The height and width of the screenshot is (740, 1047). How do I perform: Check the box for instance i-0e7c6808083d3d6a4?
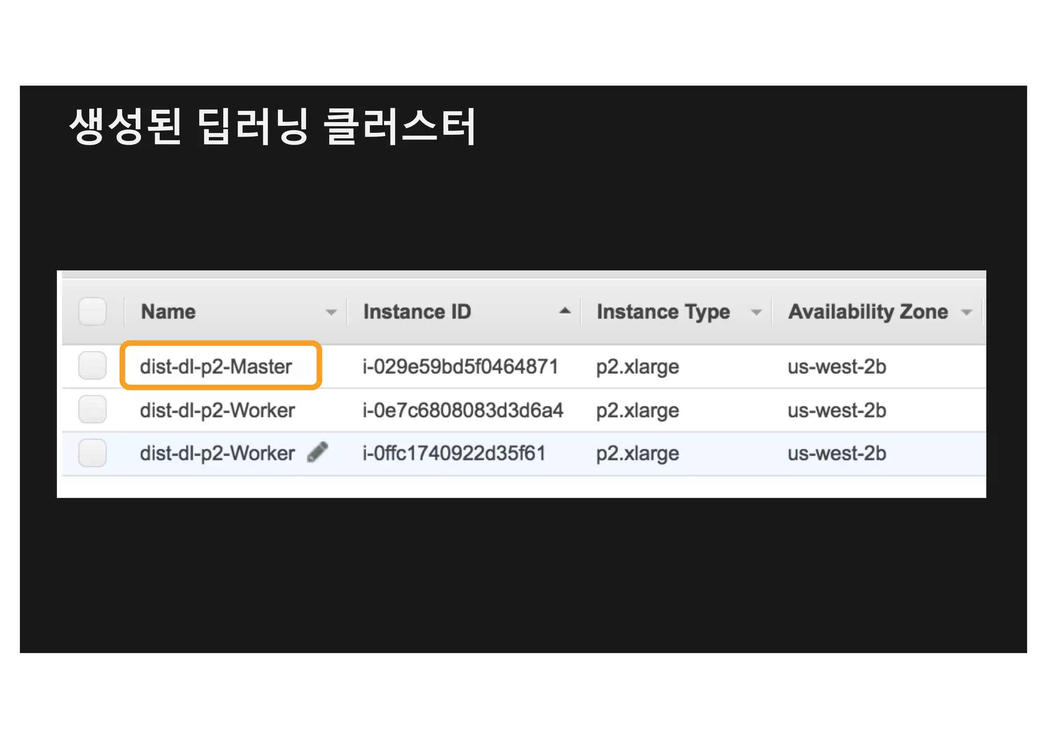tap(93, 409)
